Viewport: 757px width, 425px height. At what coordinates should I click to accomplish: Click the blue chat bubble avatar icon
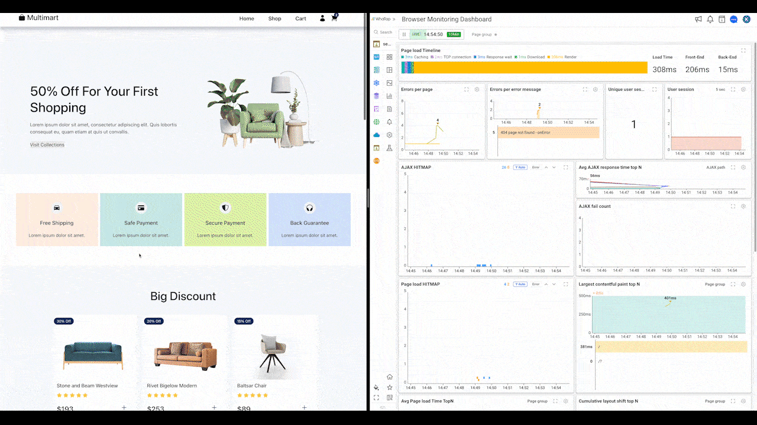point(734,19)
